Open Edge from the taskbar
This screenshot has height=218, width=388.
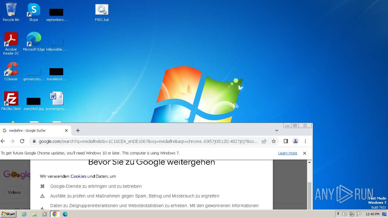(x=65, y=214)
